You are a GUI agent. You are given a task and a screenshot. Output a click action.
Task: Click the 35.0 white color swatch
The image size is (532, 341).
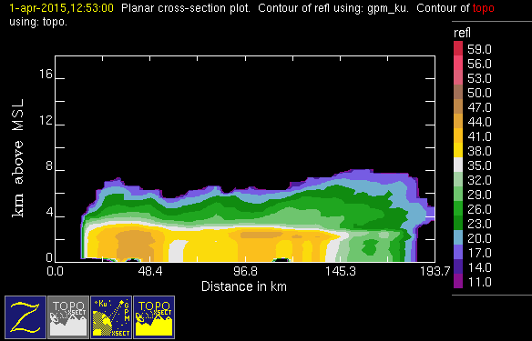click(458, 165)
